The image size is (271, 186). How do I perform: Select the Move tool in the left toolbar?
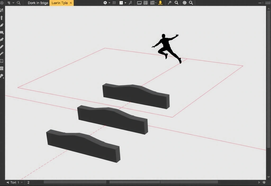tap(2, 17)
